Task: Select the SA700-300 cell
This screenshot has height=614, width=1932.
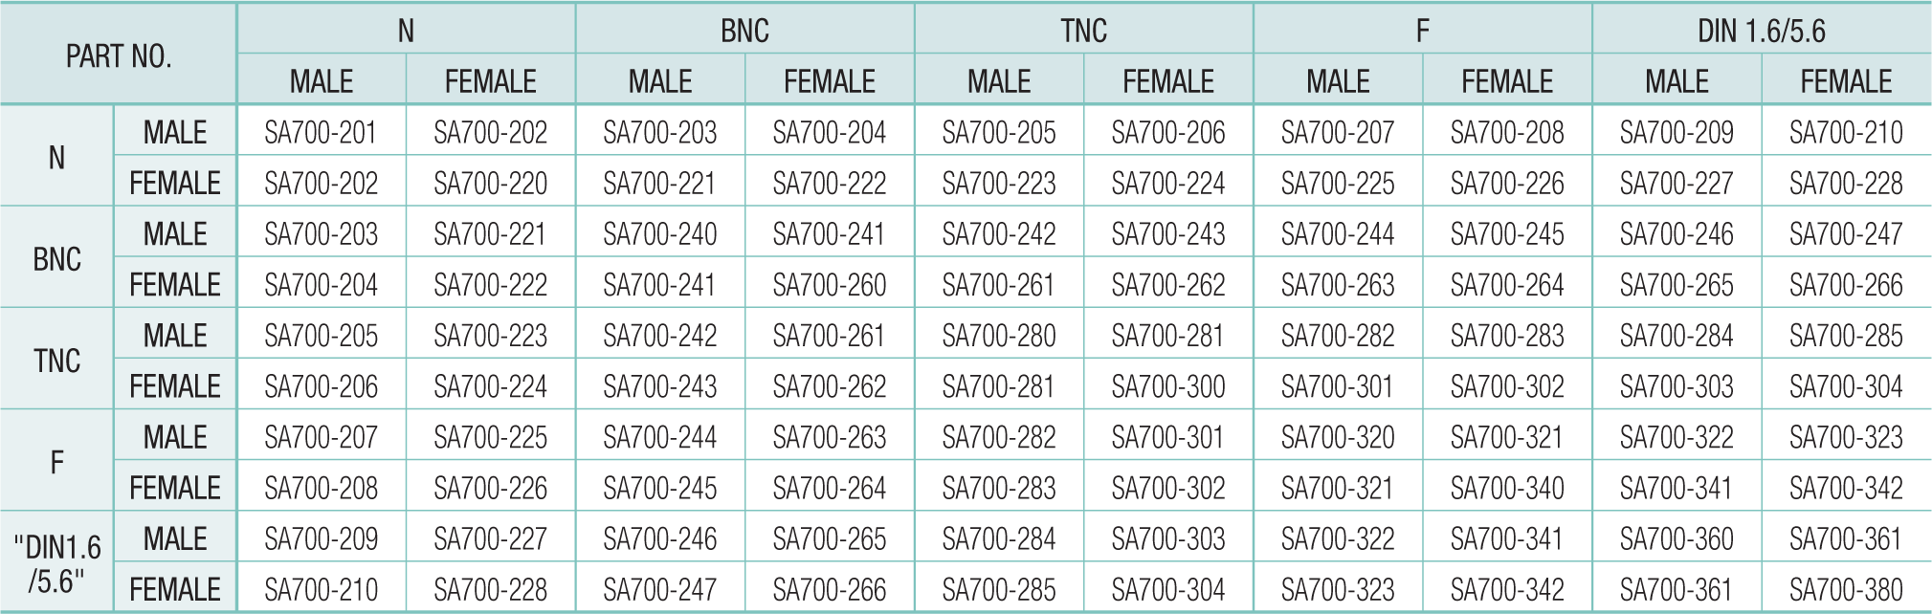Action: coord(1167,386)
